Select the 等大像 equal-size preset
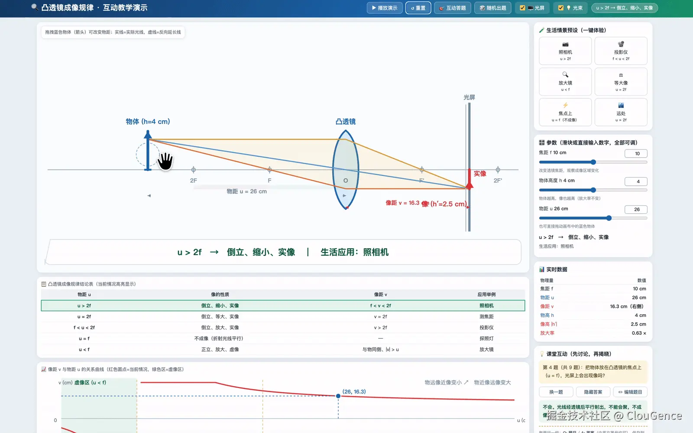The image size is (693, 433). pyautogui.click(x=621, y=81)
